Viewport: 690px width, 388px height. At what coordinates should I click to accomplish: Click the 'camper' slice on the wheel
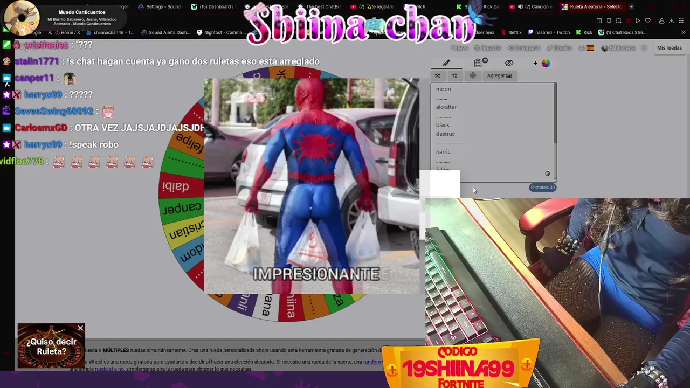182,208
